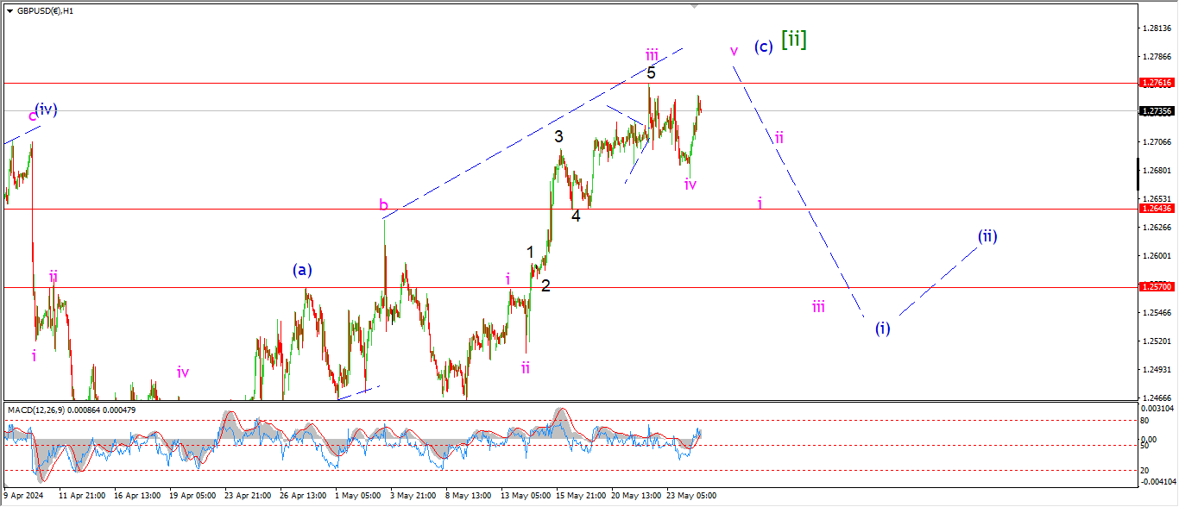Click the magenta b wave label
The height and width of the screenshot is (507, 1179).
tap(383, 205)
